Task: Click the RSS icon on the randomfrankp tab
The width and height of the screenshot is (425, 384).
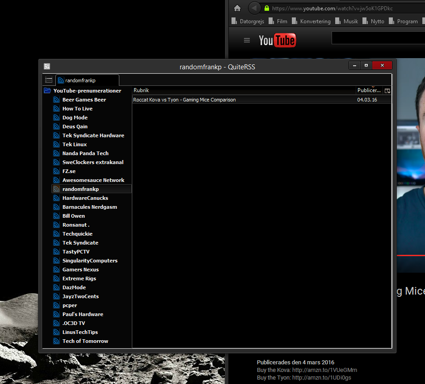Action: 61,80
